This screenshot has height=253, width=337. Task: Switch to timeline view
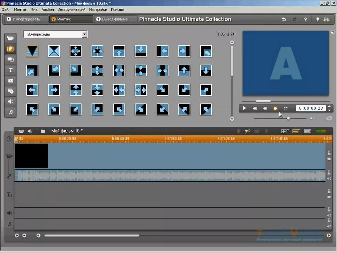point(296,131)
